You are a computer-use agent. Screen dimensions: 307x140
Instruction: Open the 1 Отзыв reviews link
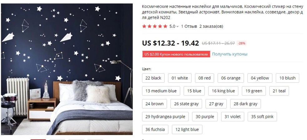coord(189,26)
